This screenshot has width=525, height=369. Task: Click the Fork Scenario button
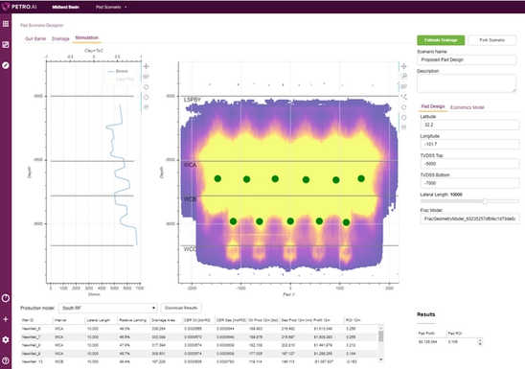(x=491, y=40)
